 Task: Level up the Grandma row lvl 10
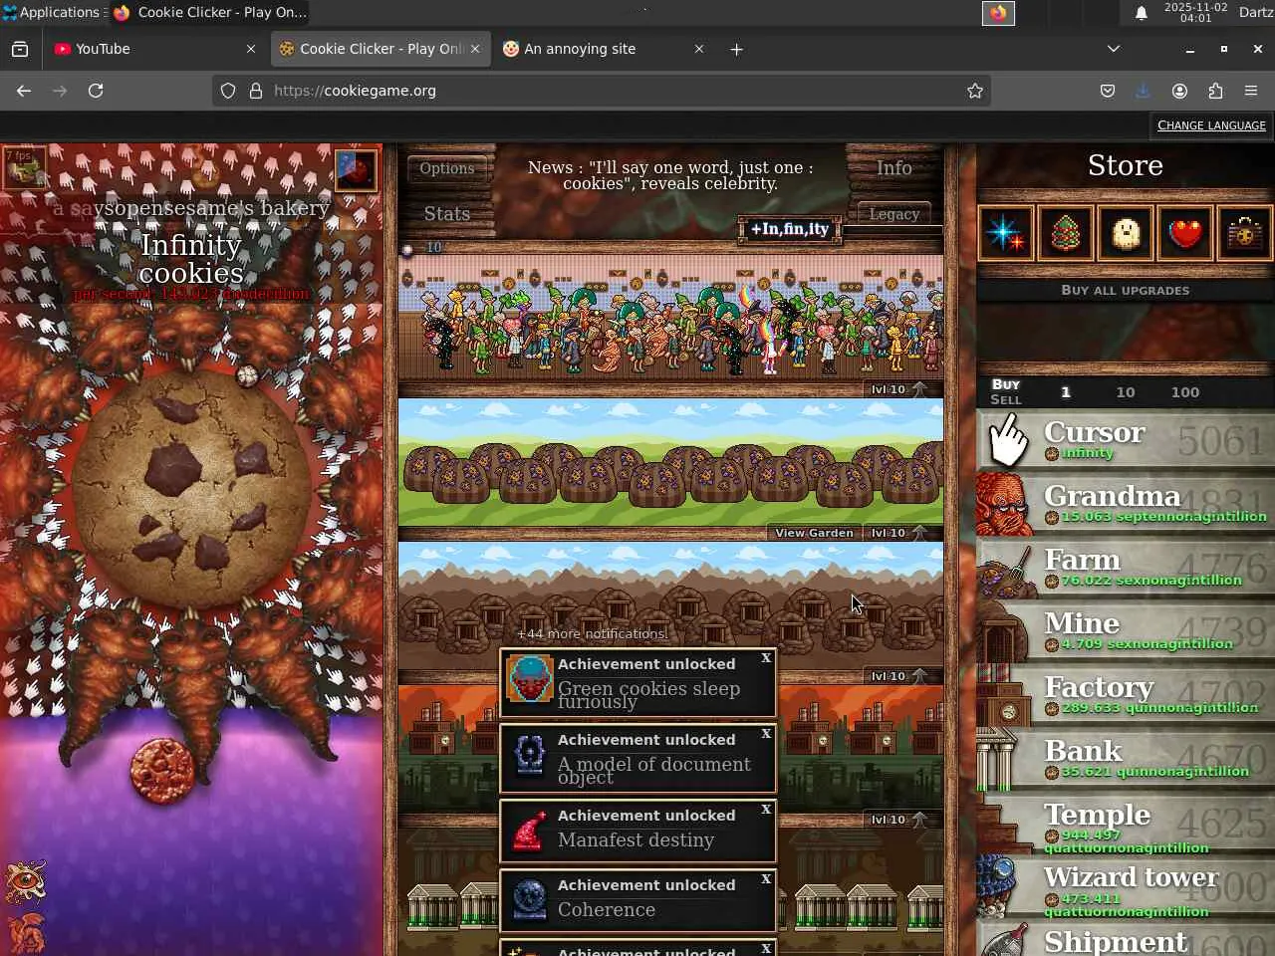click(899, 389)
